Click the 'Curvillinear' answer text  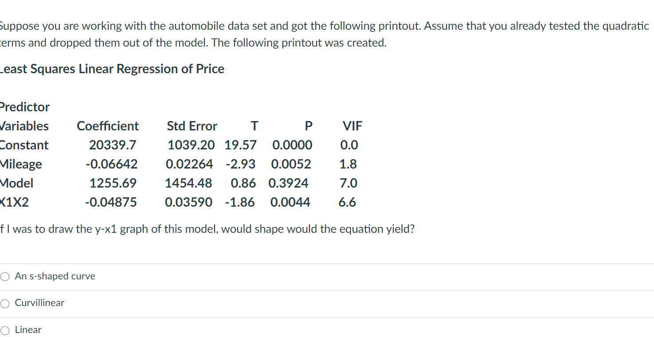tap(39, 303)
